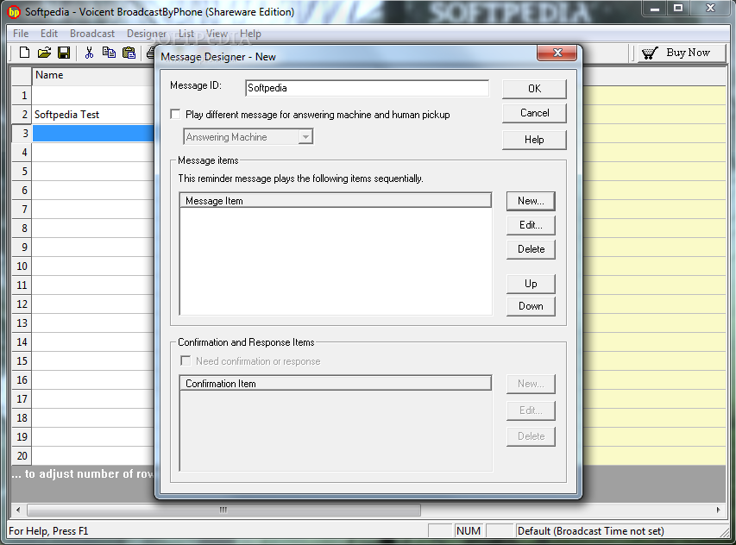Click Delete beside the Message Item list
The height and width of the screenshot is (545, 736).
531,249
